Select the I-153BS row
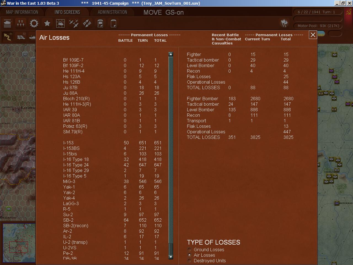This screenshot has width=353, height=265. coord(112,148)
